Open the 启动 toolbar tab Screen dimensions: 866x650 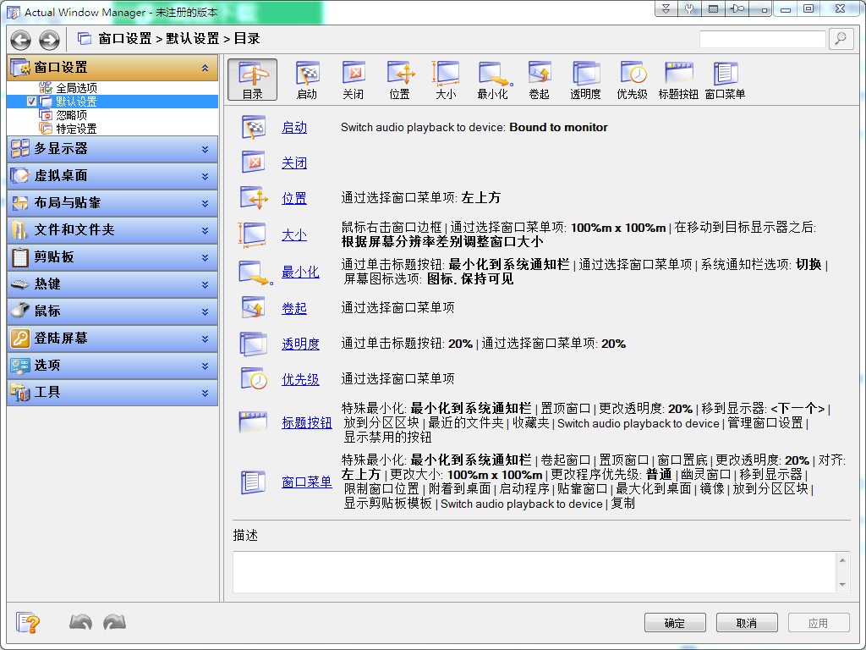(x=307, y=80)
